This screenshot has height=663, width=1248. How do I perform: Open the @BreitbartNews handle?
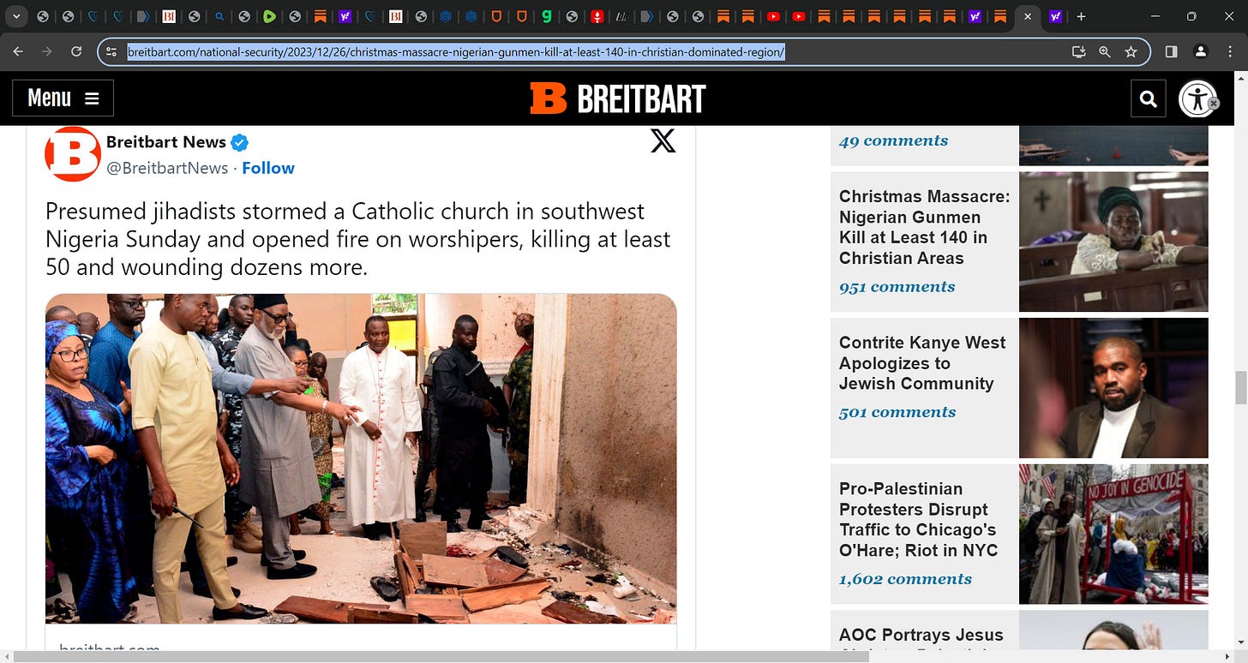(x=167, y=168)
